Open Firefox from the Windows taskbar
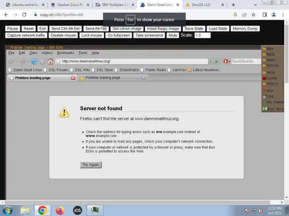 click(60, 210)
